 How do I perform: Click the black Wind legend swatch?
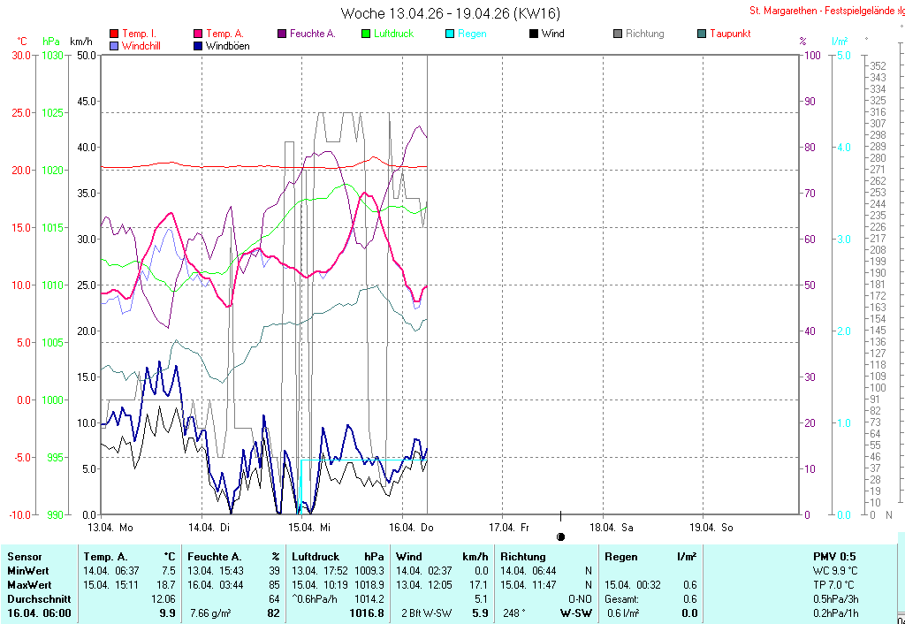[x=534, y=34]
